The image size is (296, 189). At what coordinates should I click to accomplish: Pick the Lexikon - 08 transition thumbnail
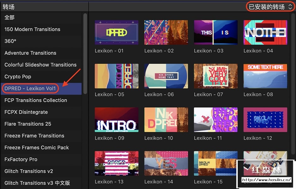[x=265, y=76]
